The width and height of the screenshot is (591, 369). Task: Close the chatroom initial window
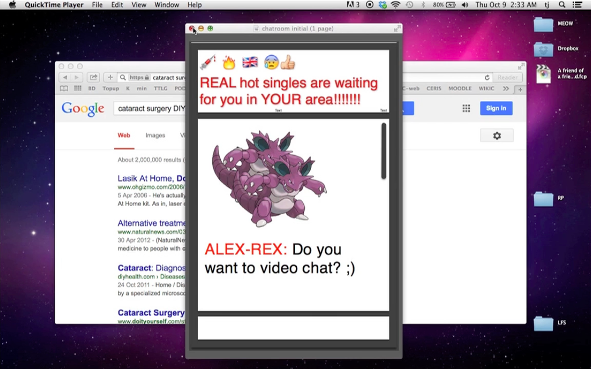click(192, 28)
